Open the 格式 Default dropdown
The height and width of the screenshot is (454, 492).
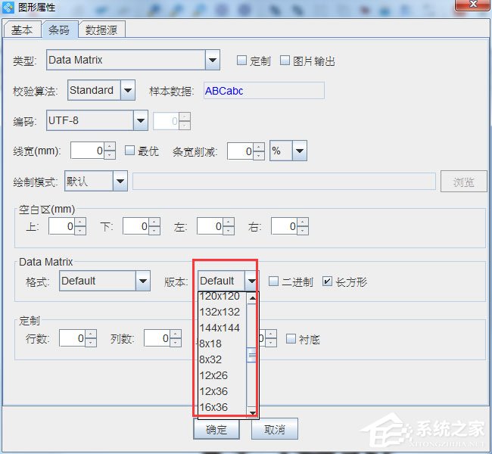pyautogui.click(x=143, y=281)
